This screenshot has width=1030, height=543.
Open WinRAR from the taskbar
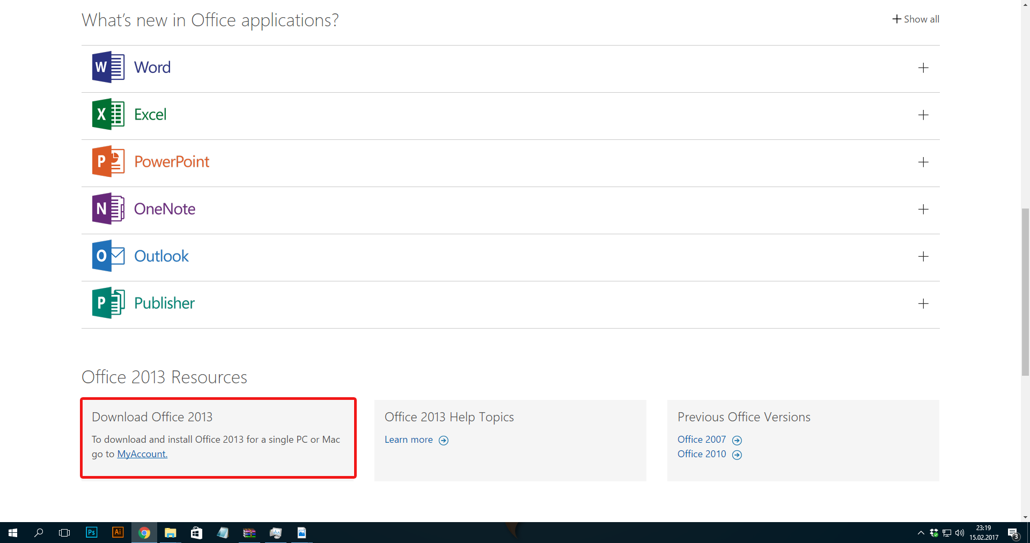249,533
